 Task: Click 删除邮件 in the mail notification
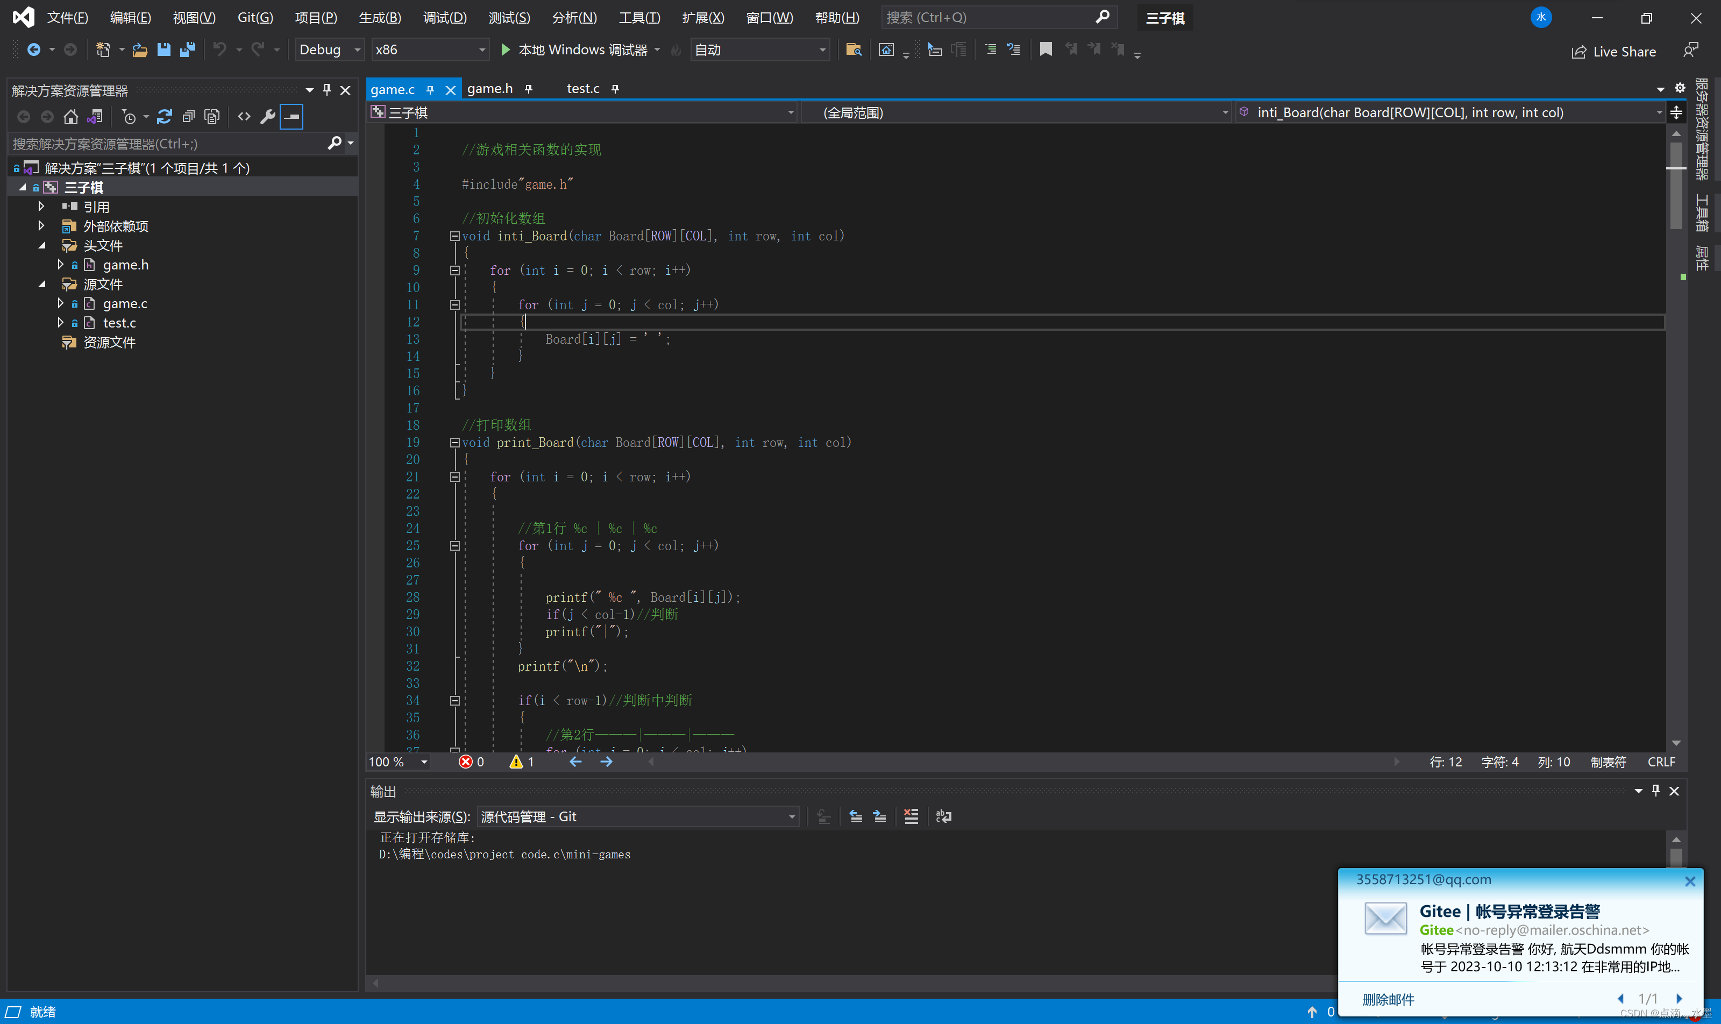click(x=1388, y=999)
